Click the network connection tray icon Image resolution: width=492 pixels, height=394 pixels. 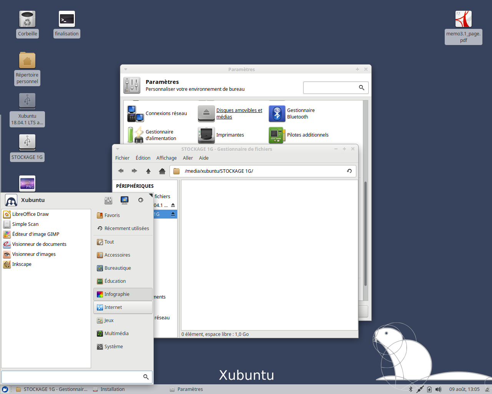420,389
